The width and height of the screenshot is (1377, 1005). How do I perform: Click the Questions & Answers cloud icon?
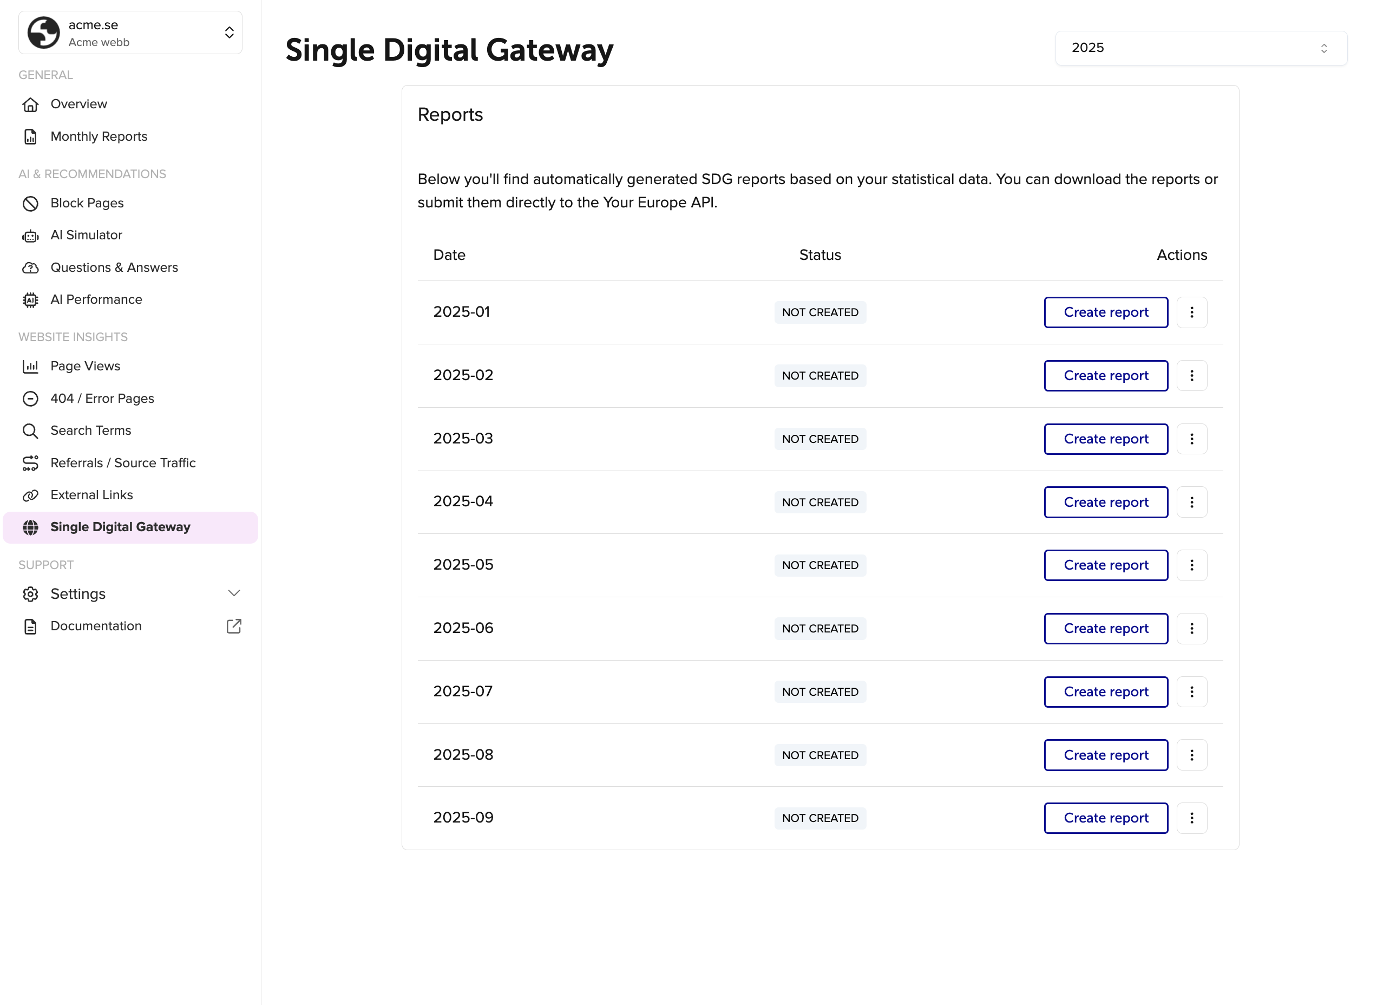tap(30, 267)
